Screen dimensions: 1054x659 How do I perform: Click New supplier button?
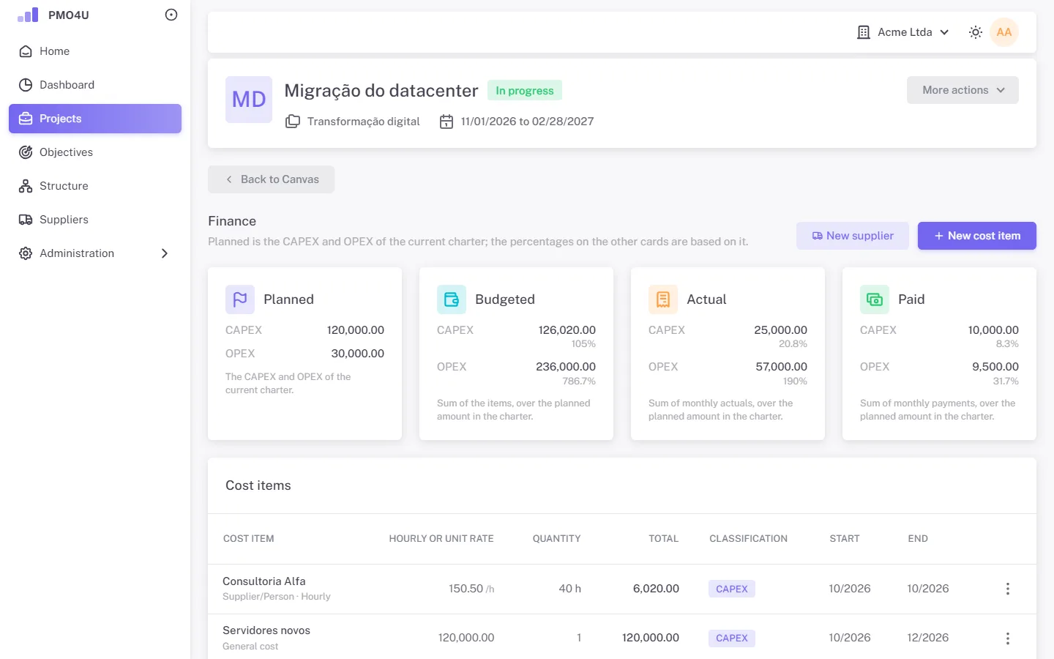[x=853, y=236]
